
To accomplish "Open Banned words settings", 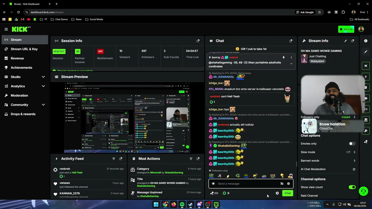I will pos(328,161).
